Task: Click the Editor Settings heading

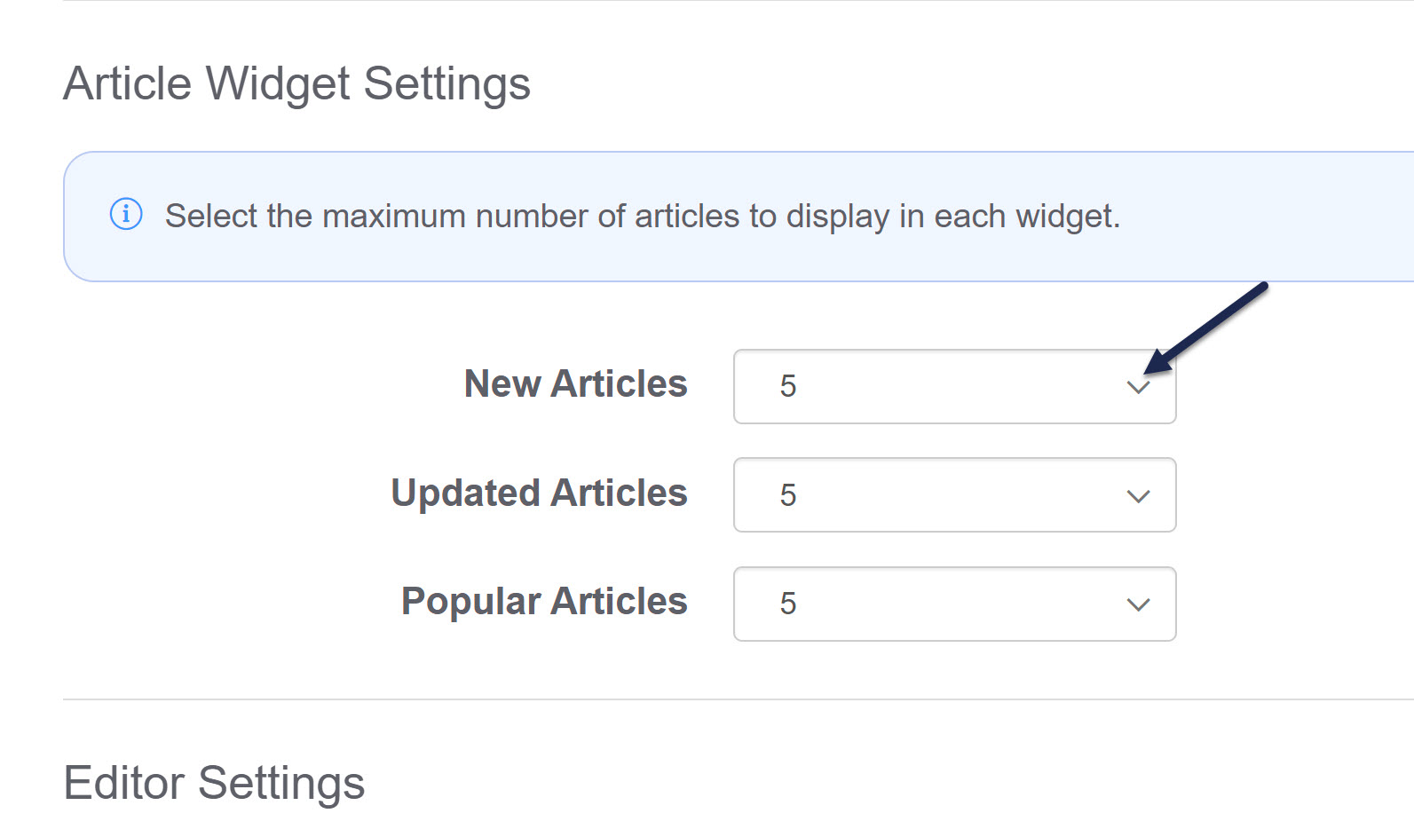Action: coord(214,784)
